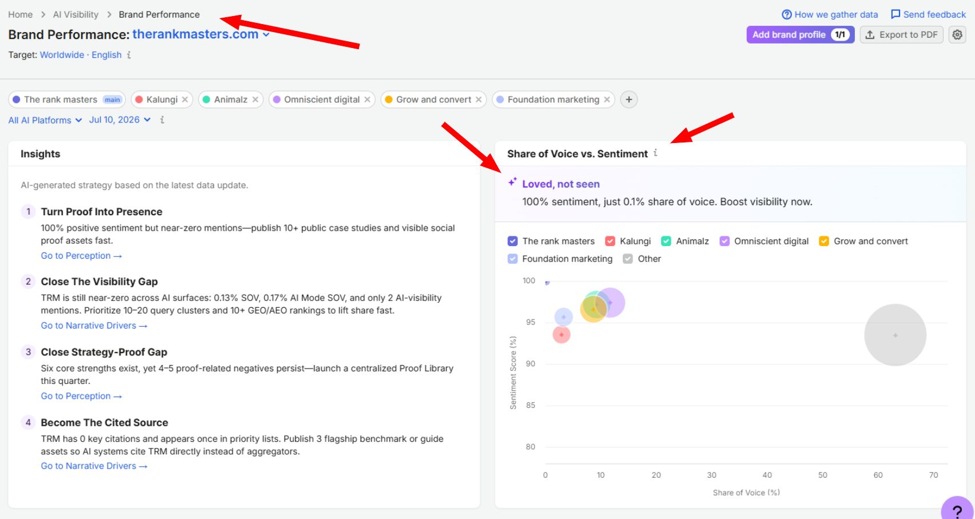Add a competitor with plus icon

tap(628, 100)
